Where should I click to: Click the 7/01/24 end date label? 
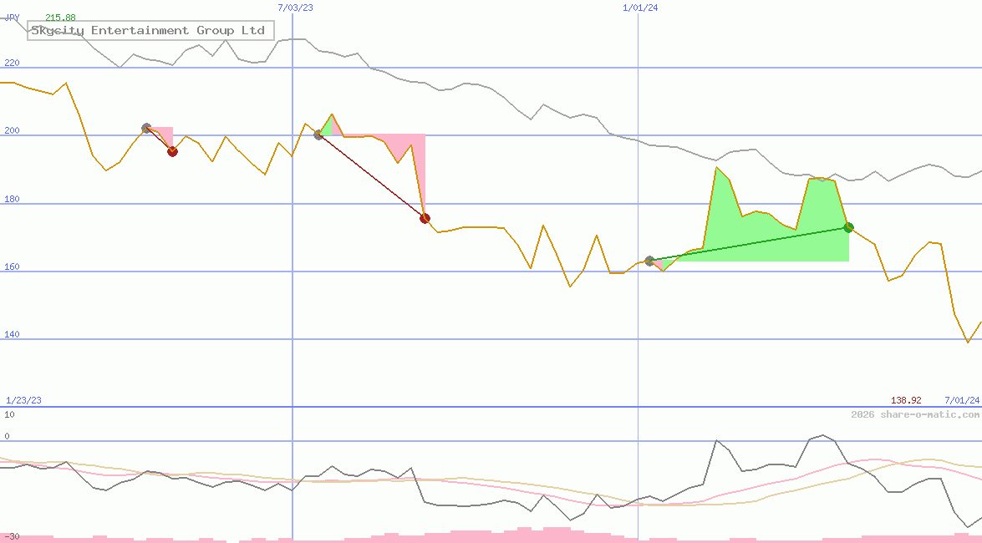click(x=961, y=400)
